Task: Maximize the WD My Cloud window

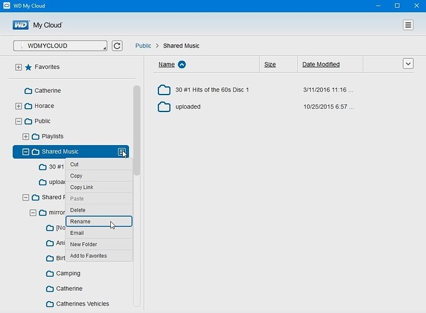Action: point(397,6)
